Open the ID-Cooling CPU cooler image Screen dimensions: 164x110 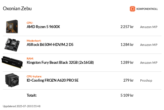pos(12,80)
